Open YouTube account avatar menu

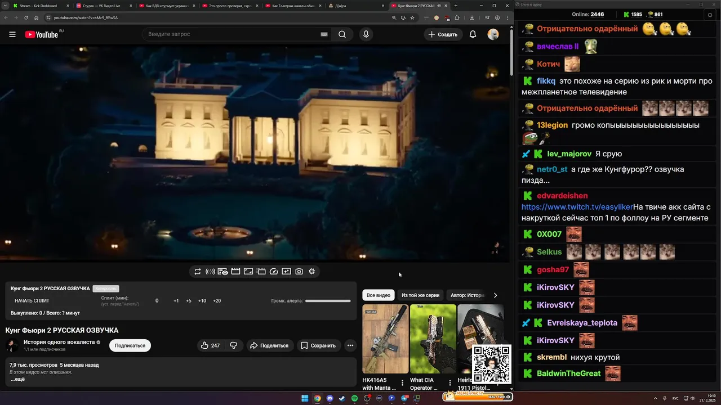click(x=493, y=34)
